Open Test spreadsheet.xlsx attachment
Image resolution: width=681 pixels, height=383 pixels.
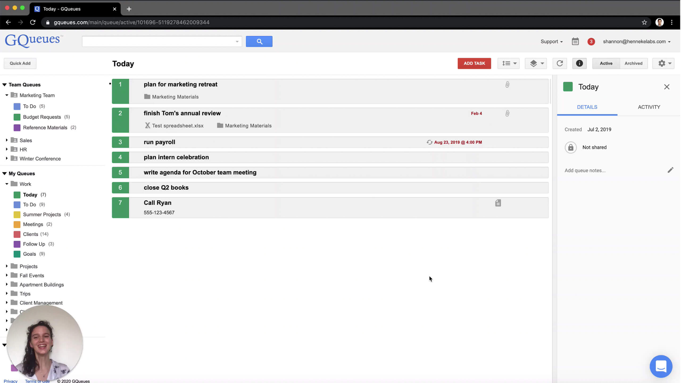(174, 126)
